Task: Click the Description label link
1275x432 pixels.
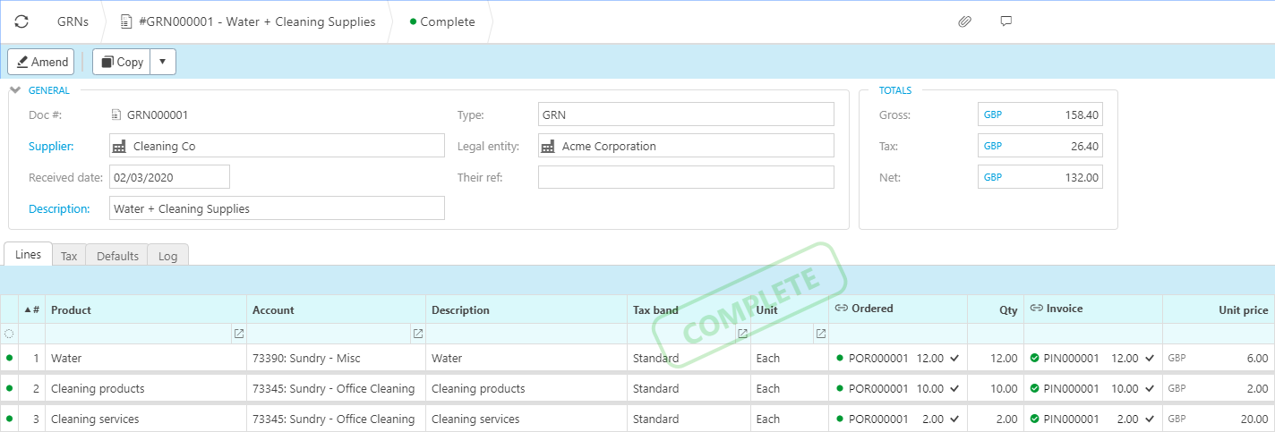Action: pyautogui.click(x=59, y=208)
